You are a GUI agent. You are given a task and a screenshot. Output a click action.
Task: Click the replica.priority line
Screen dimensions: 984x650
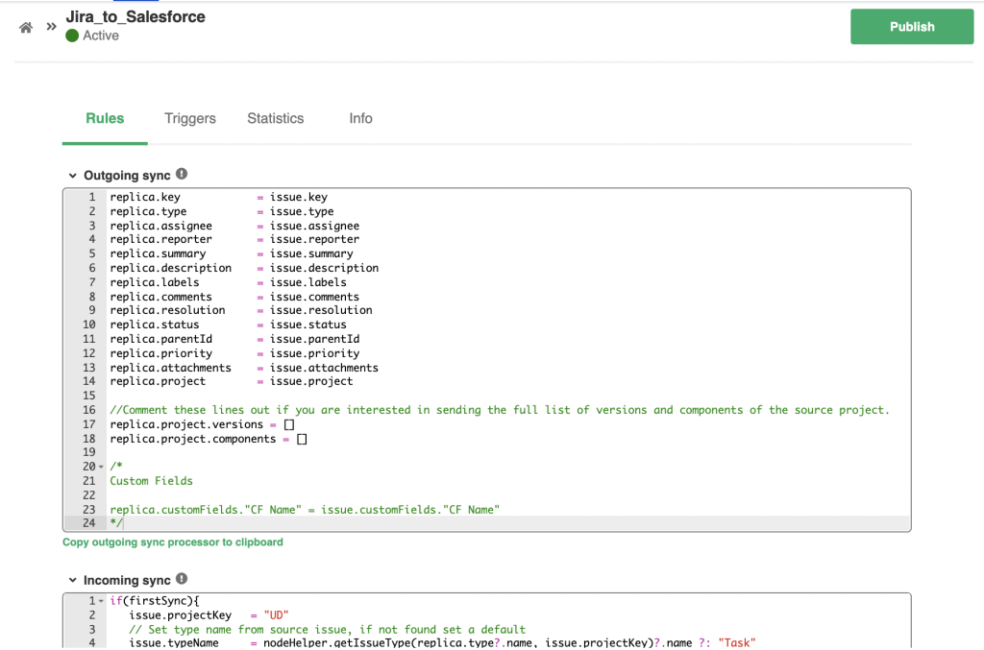click(x=234, y=353)
